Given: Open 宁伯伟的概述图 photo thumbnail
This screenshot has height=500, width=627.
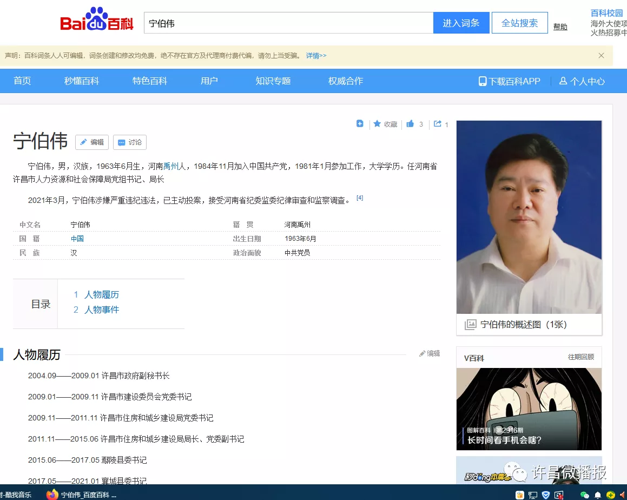Looking at the screenshot, I should [529, 217].
